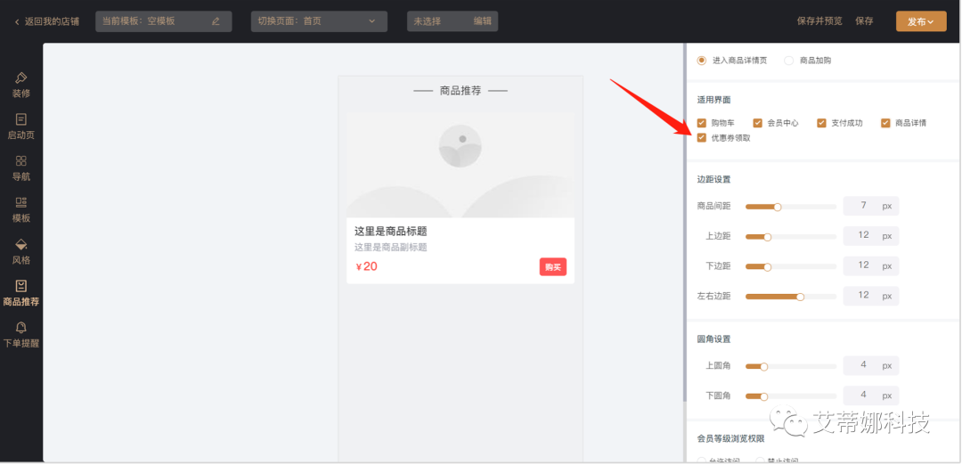
Task: Select 商品加购 radio option
Action: [x=789, y=60]
